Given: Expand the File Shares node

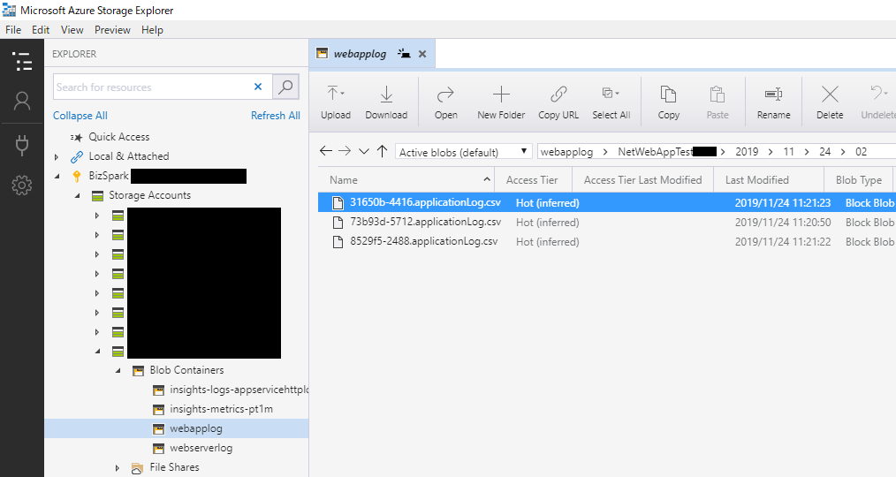Looking at the screenshot, I should 118,467.
